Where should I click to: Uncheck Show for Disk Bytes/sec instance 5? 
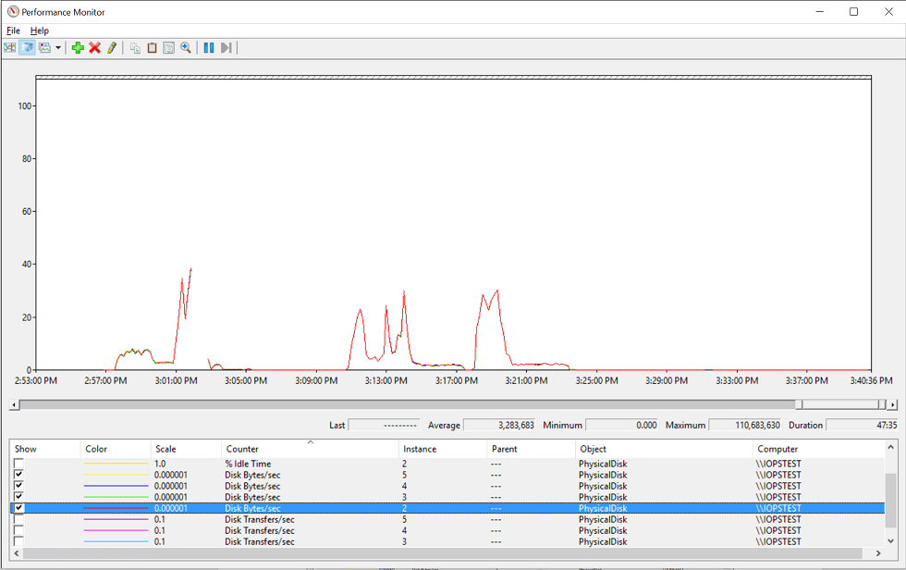[x=19, y=475]
